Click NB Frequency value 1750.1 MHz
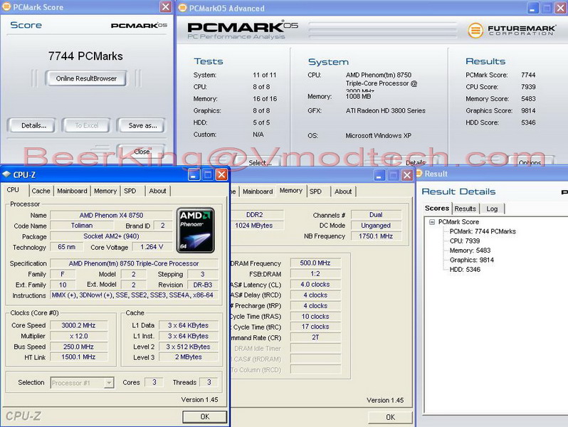This screenshot has height=427, width=568. [376, 236]
